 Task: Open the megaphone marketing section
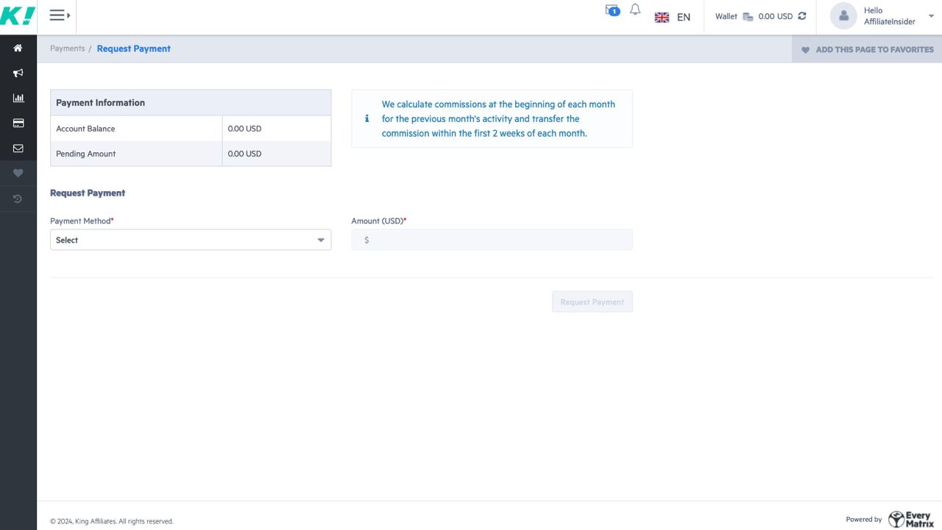[18, 73]
